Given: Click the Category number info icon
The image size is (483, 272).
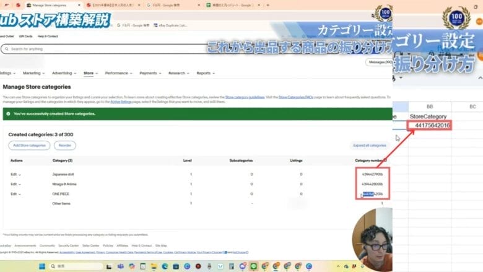Looking at the screenshot, I should (x=385, y=160).
